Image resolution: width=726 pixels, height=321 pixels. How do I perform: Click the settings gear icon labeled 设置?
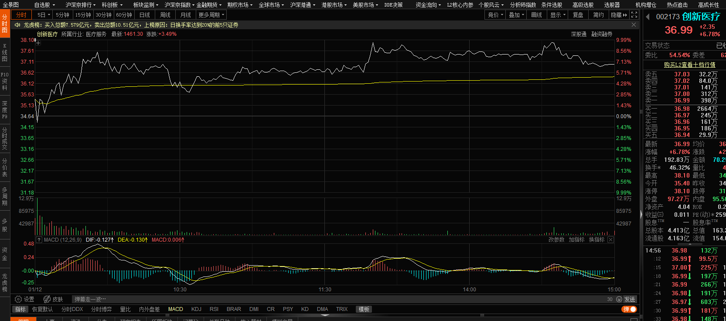click(18, 299)
